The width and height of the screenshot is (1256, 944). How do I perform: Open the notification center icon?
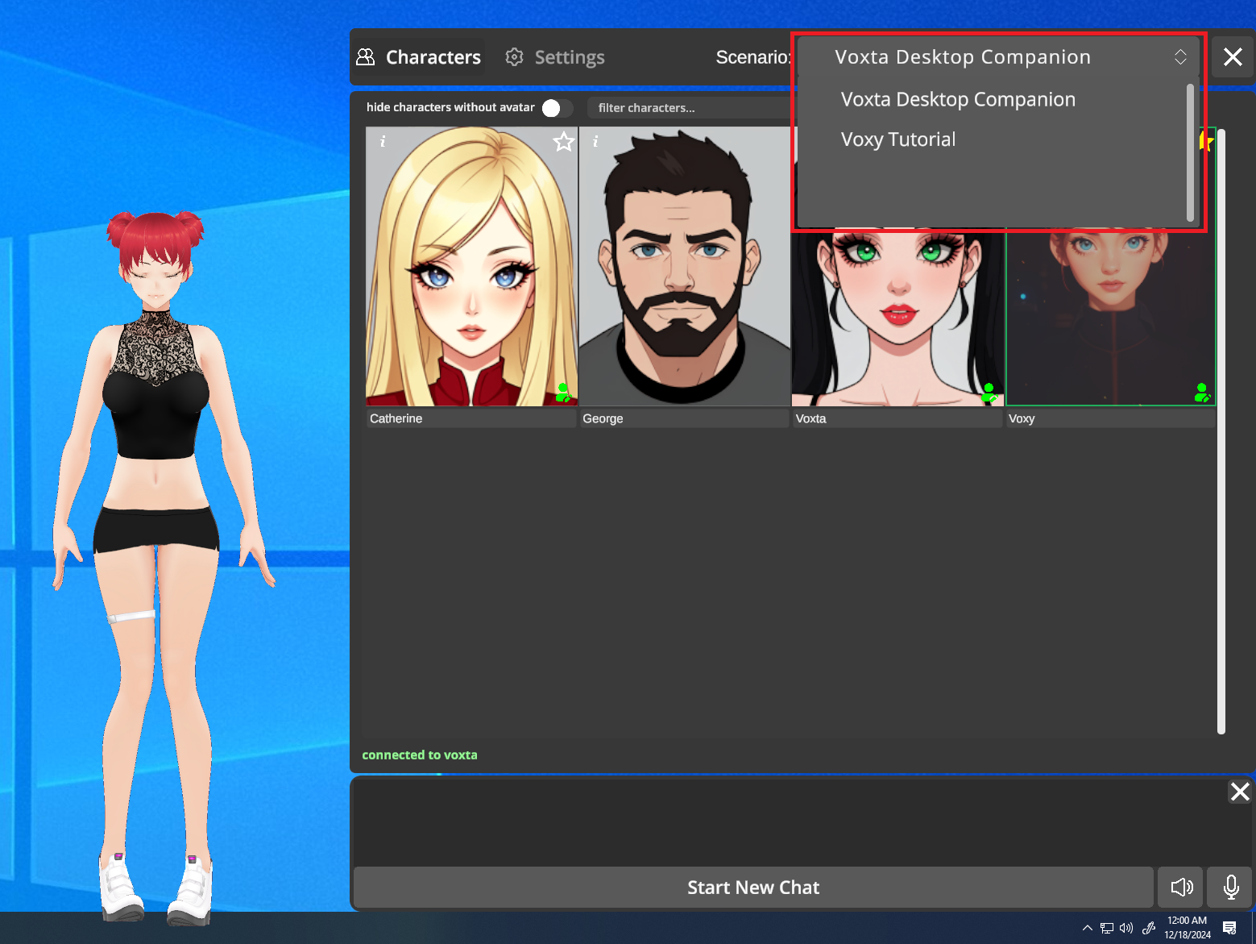point(1229,928)
